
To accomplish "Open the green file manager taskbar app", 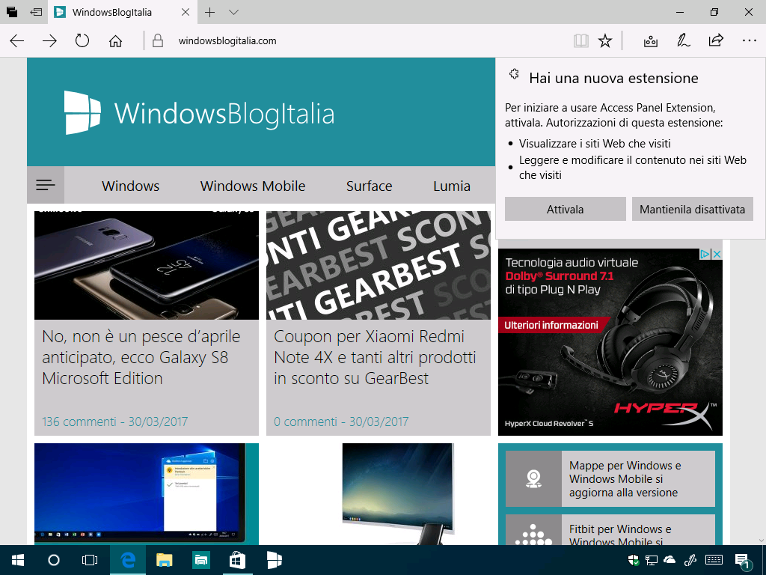I will [201, 560].
